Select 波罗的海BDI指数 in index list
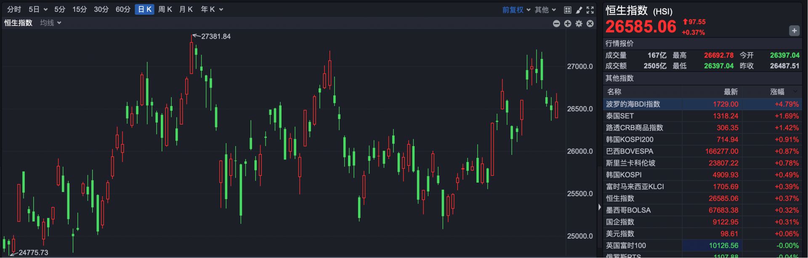Screen dimensions: 808x258 [x=633, y=104]
